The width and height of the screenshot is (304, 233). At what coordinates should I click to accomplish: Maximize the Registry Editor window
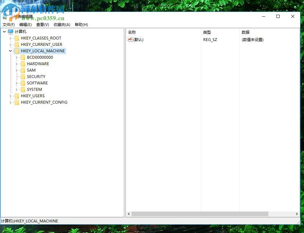point(278,16)
